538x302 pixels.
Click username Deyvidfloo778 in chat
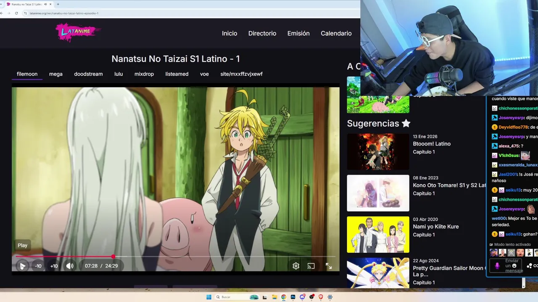click(513, 127)
